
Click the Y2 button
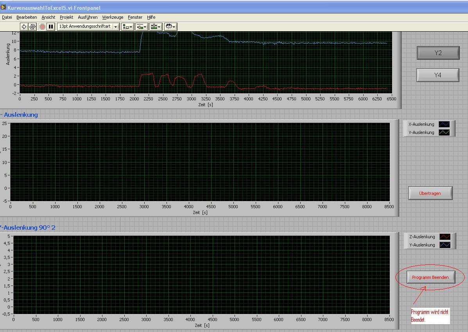pyautogui.click(x=438, y=53)
